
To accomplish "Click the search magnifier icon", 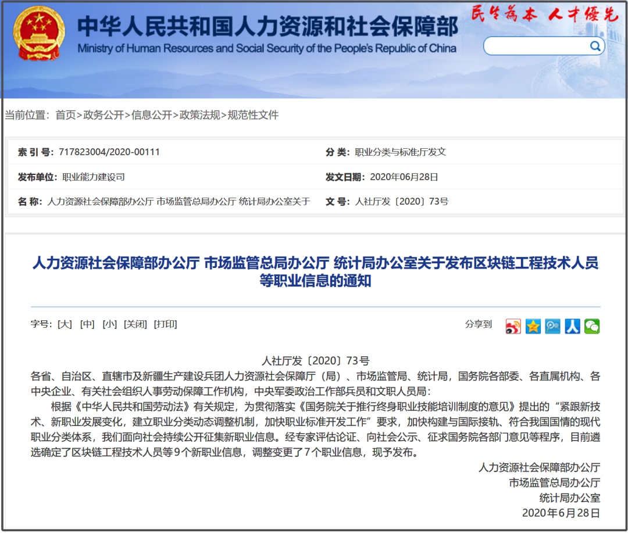I will [x=595, y=46].
